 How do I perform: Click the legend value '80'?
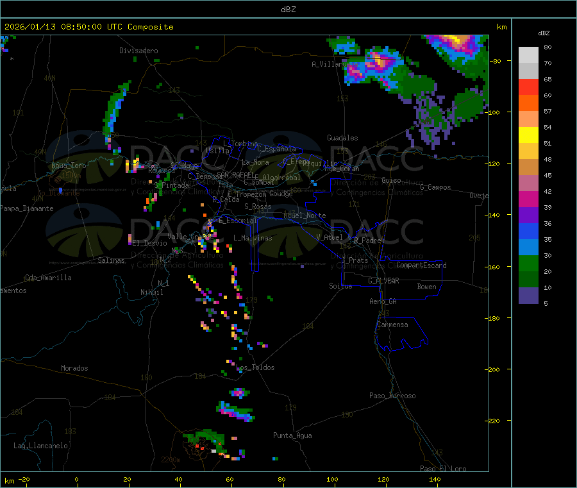[x=548, y=47]
